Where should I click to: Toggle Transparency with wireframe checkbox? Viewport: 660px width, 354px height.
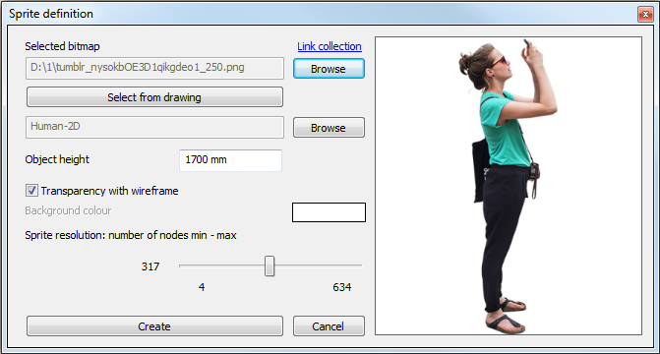pos(31,191)
